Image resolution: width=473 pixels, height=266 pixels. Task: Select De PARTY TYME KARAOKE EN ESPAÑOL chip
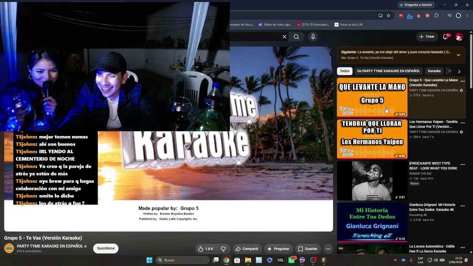click(388, 71)
